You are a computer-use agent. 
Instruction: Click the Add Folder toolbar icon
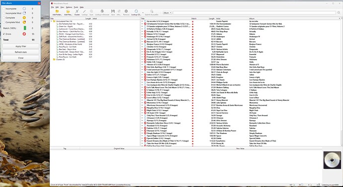57,11
